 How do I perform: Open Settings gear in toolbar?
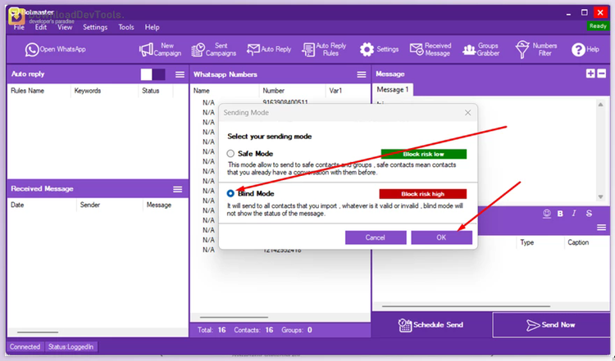tap(379, 49)
